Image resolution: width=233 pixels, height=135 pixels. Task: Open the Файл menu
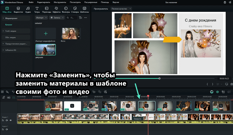click(x=31, y=2)
